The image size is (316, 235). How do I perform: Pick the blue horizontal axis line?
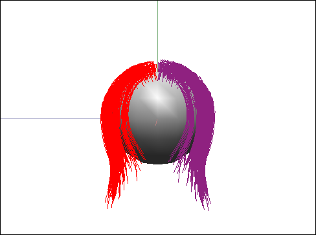coord(51,118)
